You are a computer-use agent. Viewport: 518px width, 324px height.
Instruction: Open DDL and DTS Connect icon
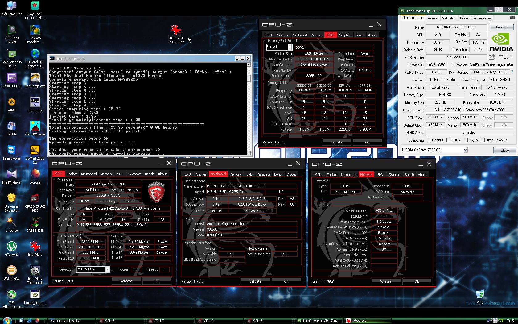tap(35, 58)
